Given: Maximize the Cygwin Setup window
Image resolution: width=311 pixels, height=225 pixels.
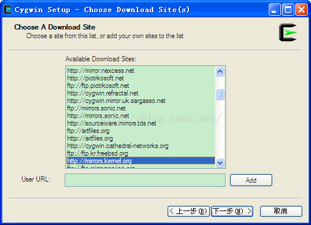Looking at the screenshot, I should [288, 9].
